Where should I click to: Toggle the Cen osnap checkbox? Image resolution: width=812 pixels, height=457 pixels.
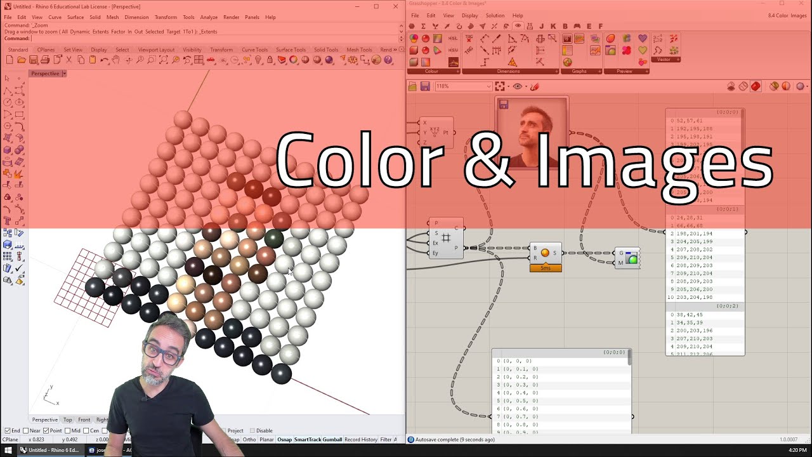[86, 430]
